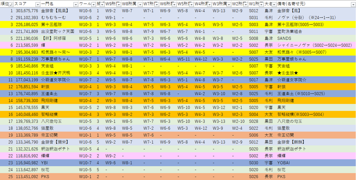Image resolution: width=356 pixels, height=180 pixels.
Task: Open the ワールド column filter dropdown
Action: pos(93,4)
